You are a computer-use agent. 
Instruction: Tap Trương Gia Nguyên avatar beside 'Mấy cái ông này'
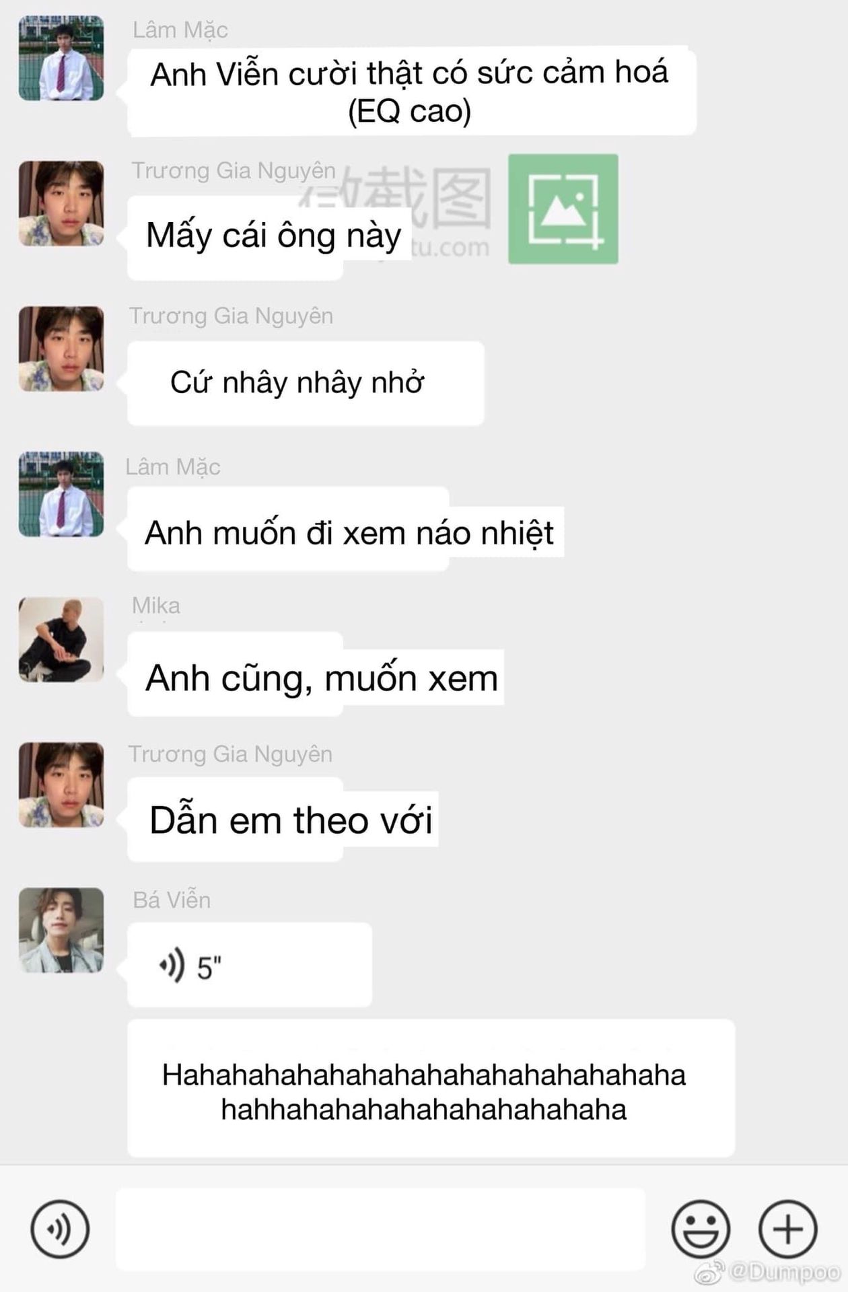61,203
